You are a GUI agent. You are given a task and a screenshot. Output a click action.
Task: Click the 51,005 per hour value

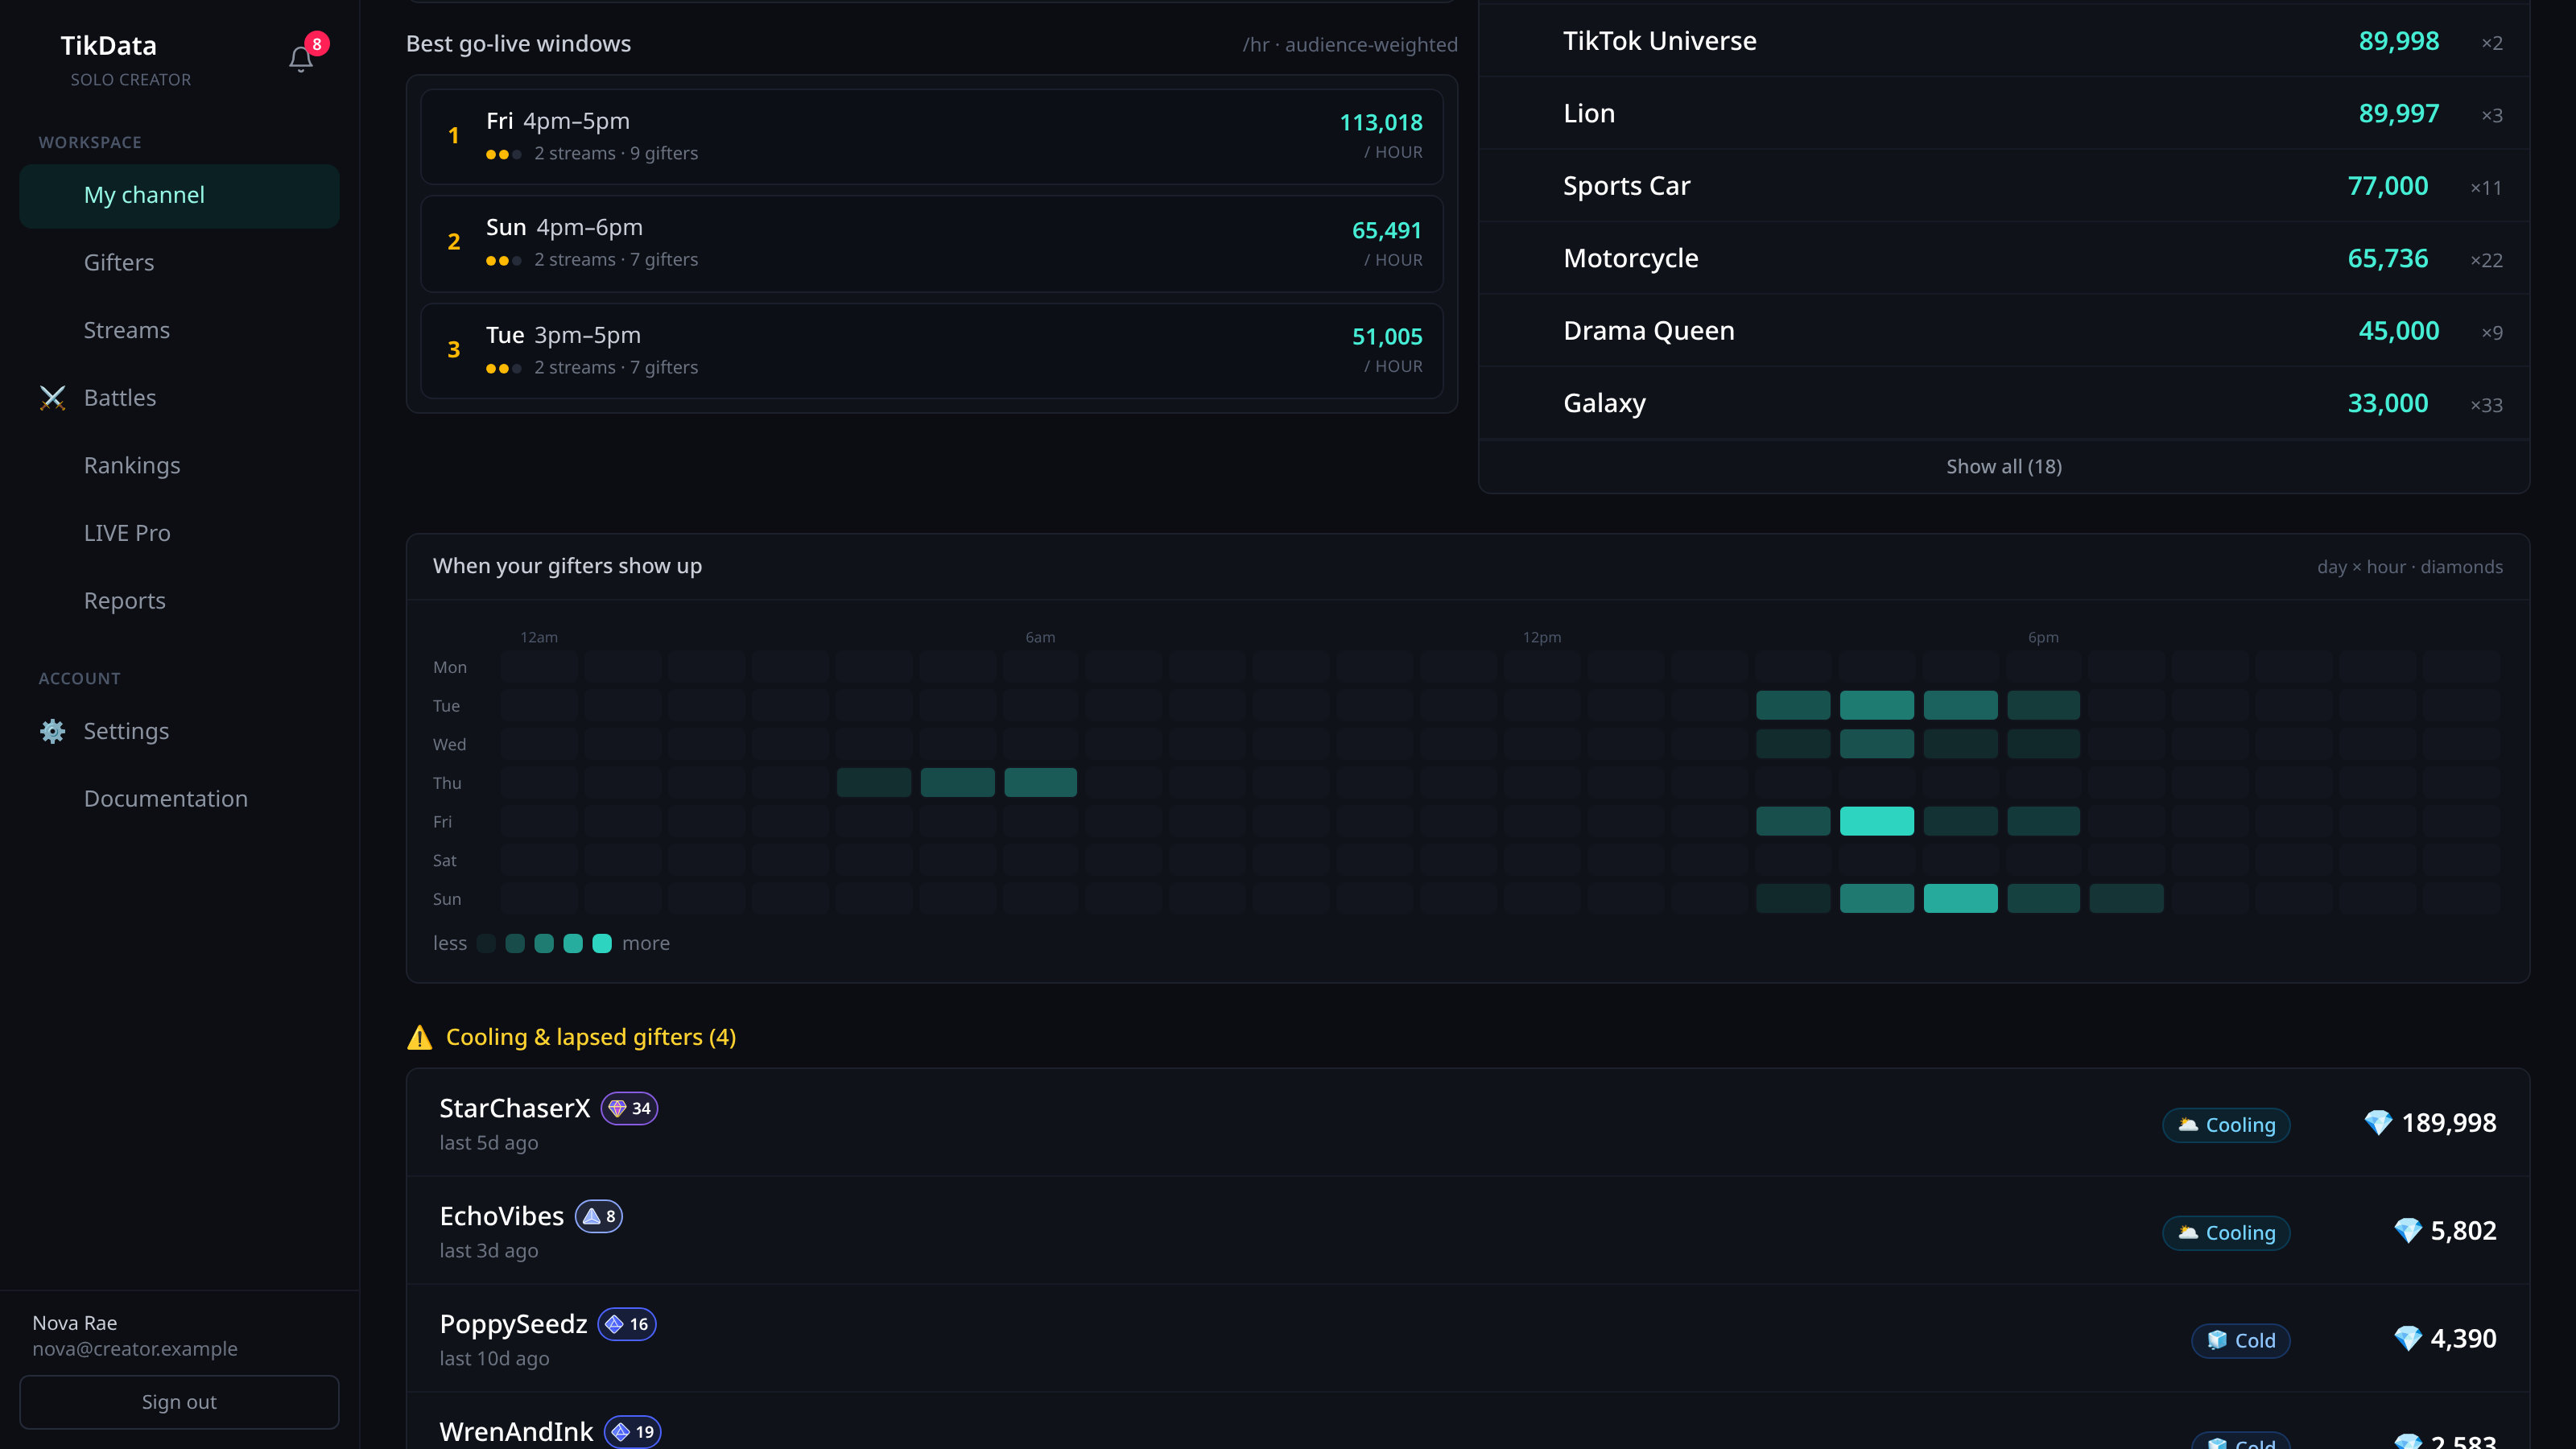click(1387, 337)
